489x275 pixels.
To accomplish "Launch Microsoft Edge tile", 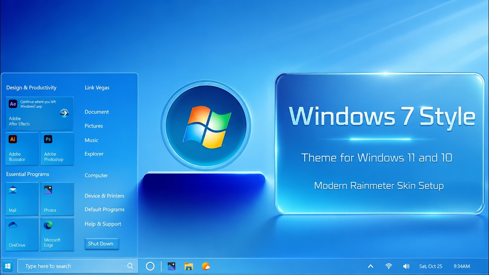I will coord(57,234).
